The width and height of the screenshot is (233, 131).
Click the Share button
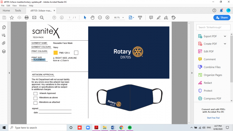point(222,18)
